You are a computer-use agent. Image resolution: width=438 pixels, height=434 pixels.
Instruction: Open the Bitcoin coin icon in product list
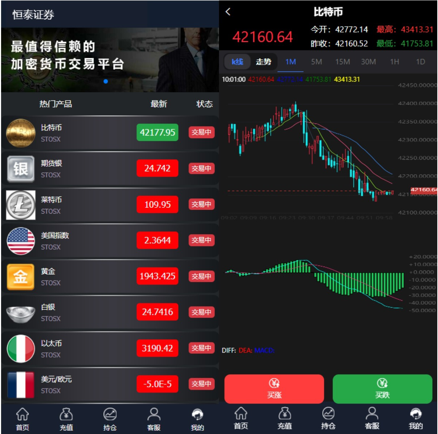(x=21, y=133)
